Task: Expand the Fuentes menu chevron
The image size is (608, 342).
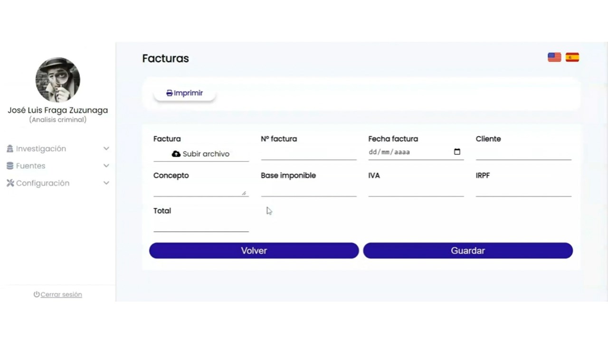Action: click(x=106, y=166)
